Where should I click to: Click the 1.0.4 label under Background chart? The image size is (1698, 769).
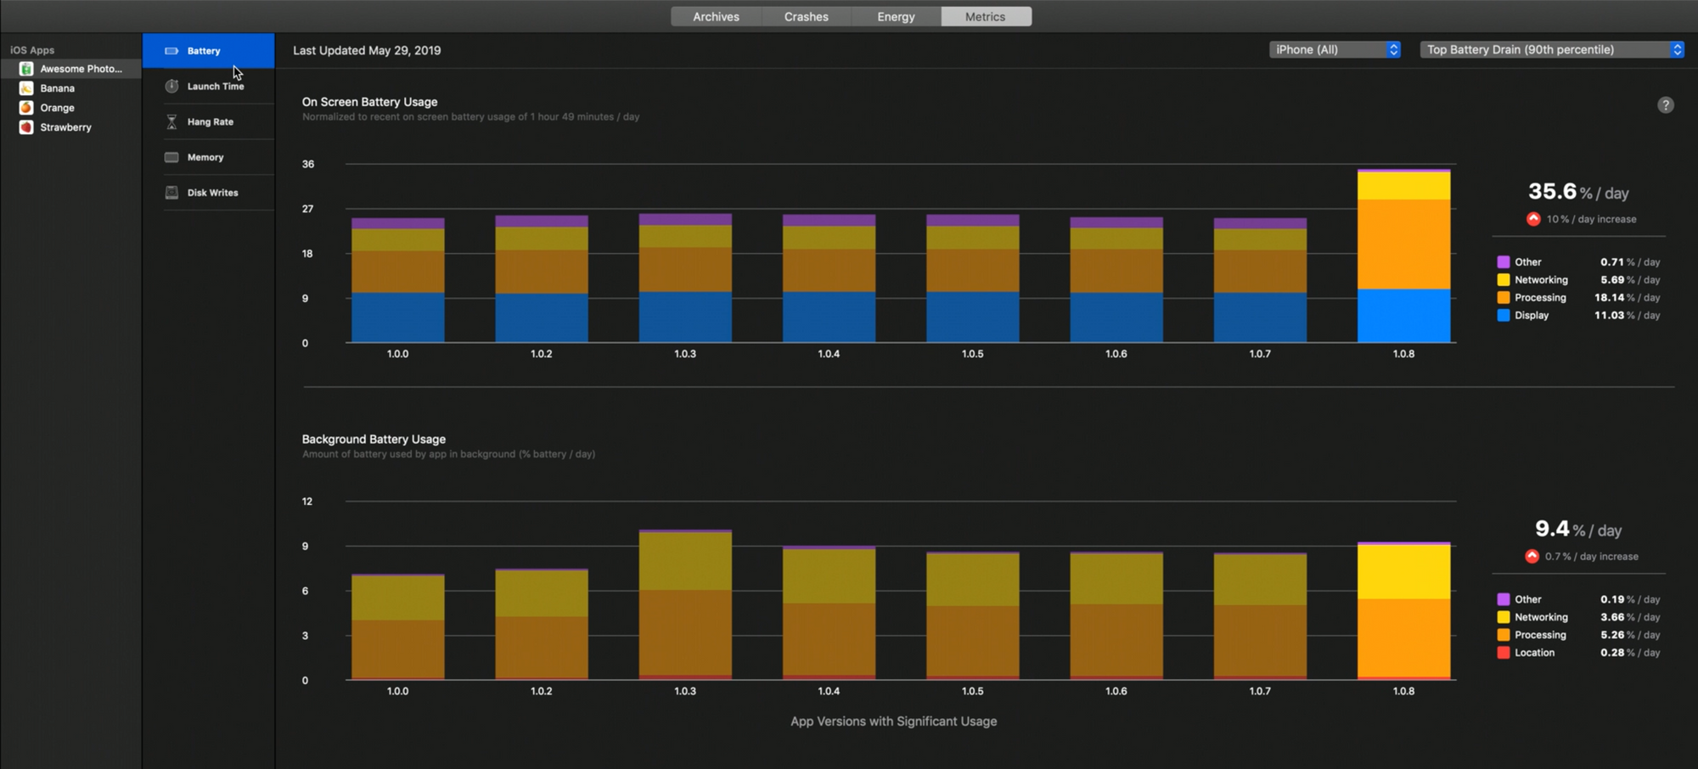point(829,691)
